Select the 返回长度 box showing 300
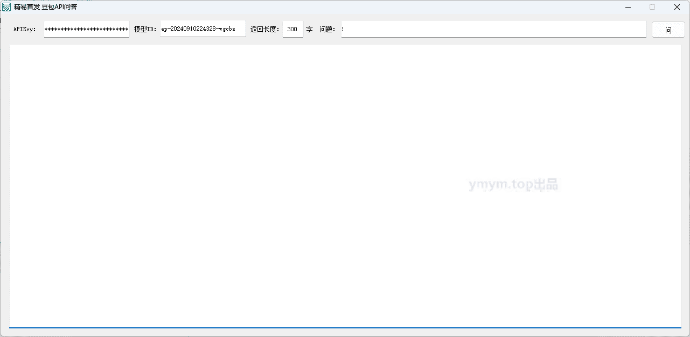The image size is (690, 337). (293, 29)
